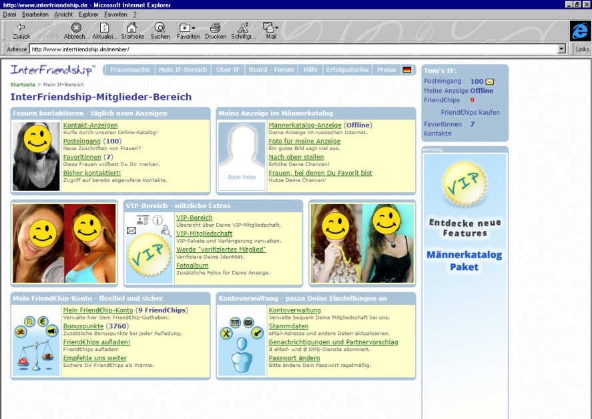The height and width of the screenshot is (419, 592).
Task: Click 'Empfehle uns weiter' link
Action: click(x=95, y=358)
